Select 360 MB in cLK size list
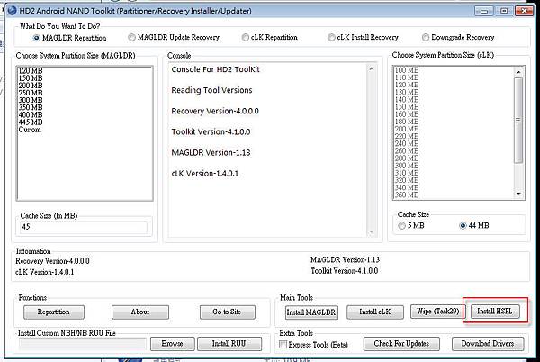Viewport: 540px width, 362px height. [407, 195]
